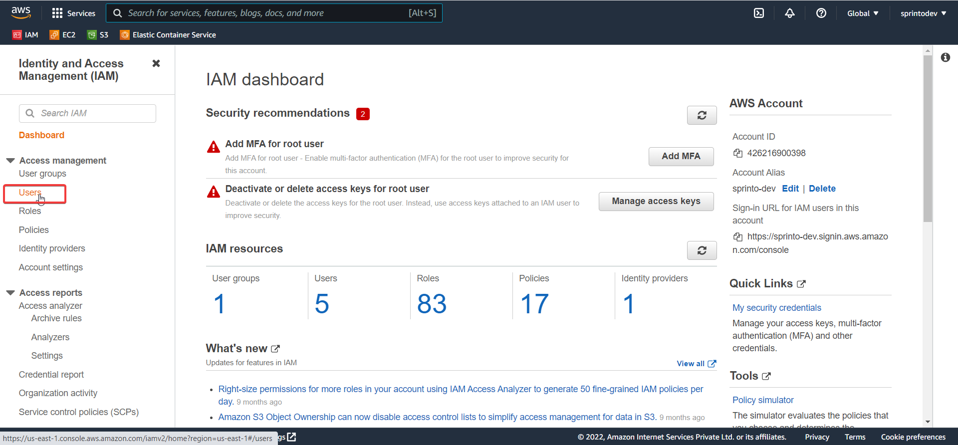
Task: Open the Amazon S3 Object Ownership news link
Action: tap(437, 417)
